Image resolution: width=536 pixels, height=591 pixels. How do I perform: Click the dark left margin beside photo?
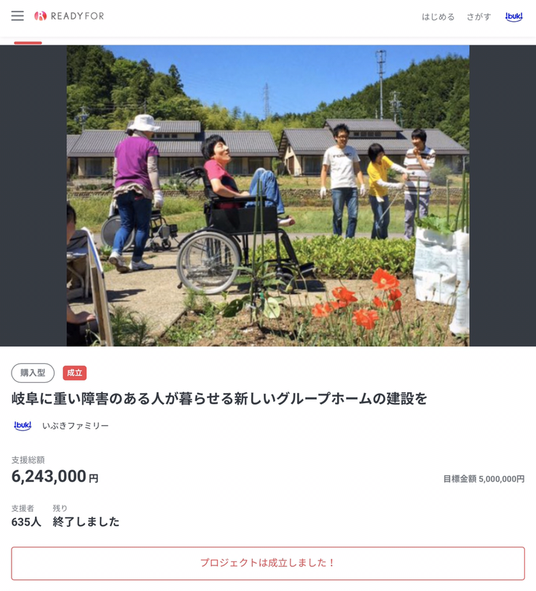(33, 196)
